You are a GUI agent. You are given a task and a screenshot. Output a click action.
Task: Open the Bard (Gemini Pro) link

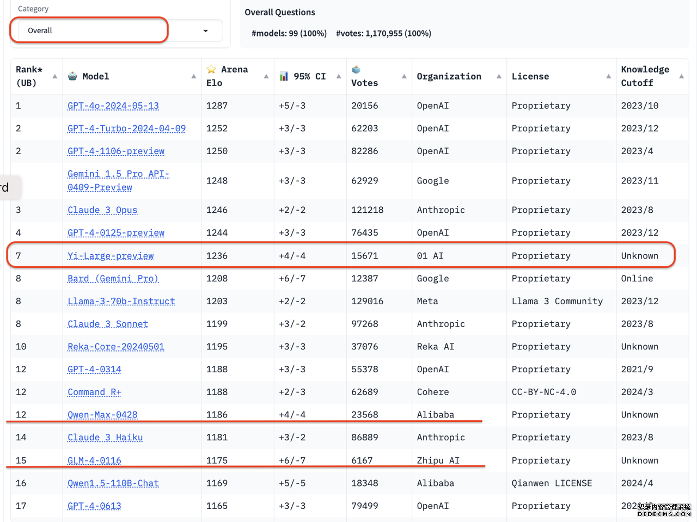113,279
